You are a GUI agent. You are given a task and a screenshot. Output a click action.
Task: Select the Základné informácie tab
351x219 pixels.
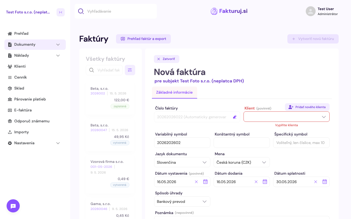[174, 93]
